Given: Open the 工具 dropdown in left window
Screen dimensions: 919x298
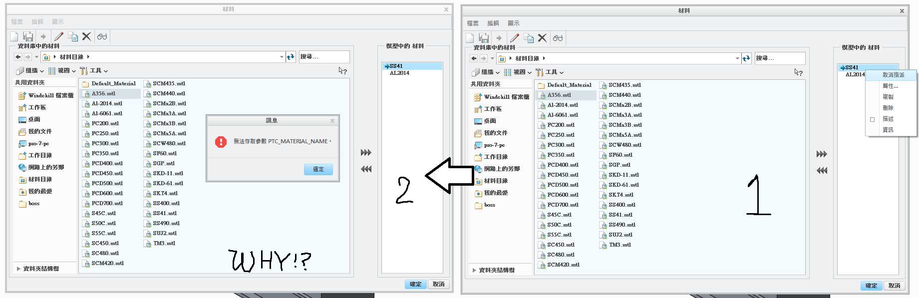Looking at the screenshot, I should tap(94, 71).
